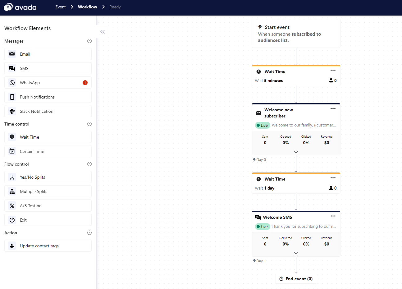Click the red WhatsApp warning badge
Screen dimensions: 402x289
pyautogui.click(x=85, y=83)
